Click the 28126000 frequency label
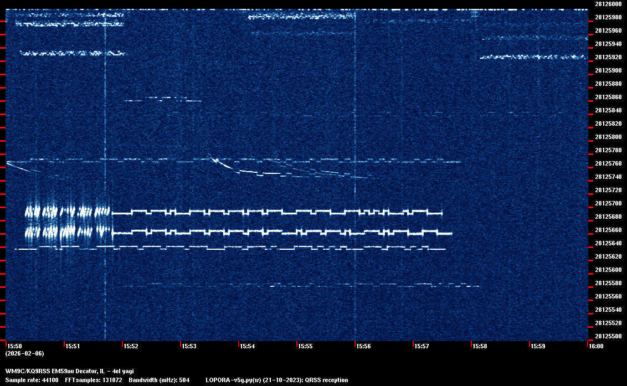 point(608,4)
